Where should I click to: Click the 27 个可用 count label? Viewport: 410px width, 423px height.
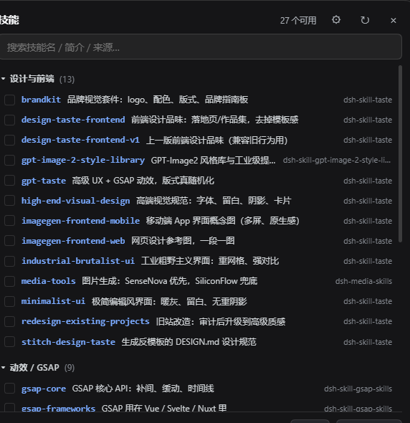tap(298, 21)
